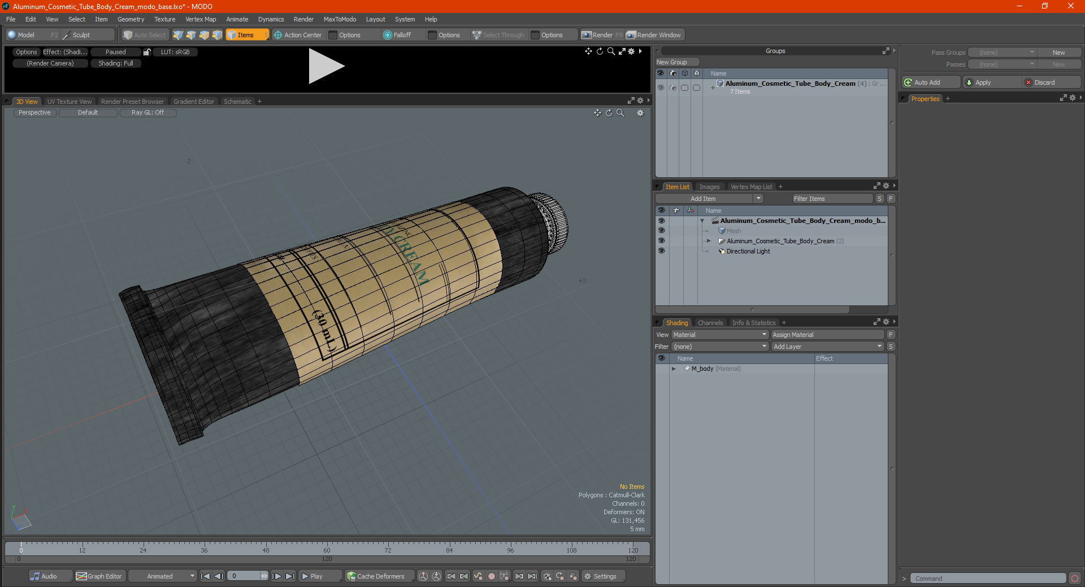Toggle visibility of Directional Light
Image resolution: width=1085 pixels, height=587 pixels.
tap(661, 251)
